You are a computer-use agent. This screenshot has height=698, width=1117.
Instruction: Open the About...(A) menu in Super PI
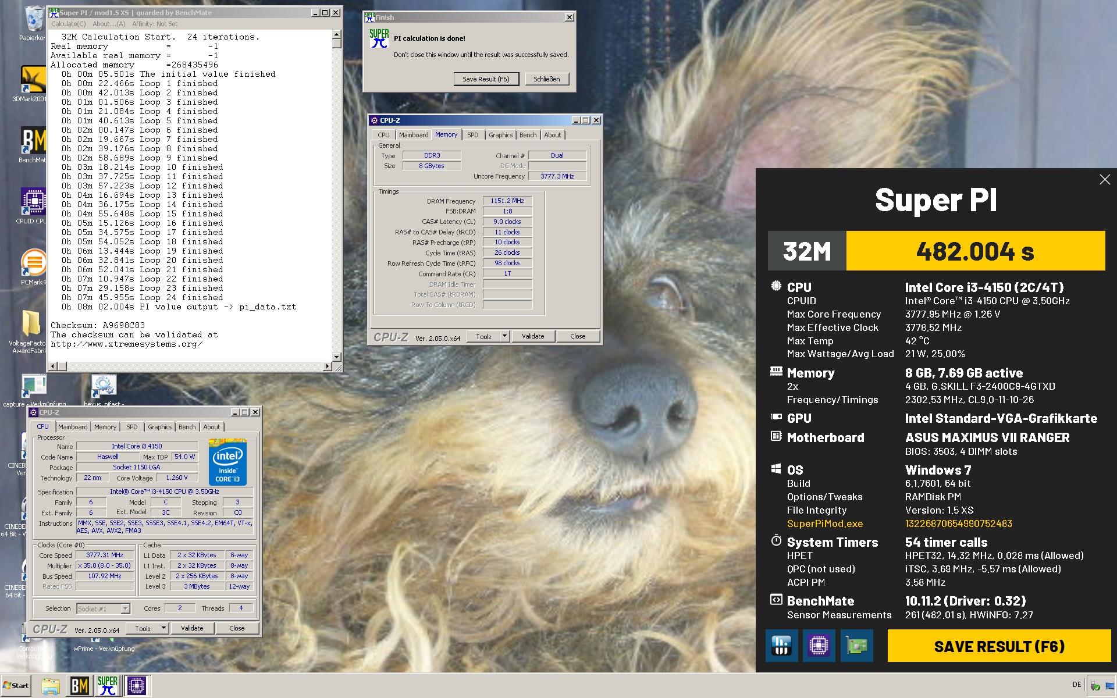109,24
